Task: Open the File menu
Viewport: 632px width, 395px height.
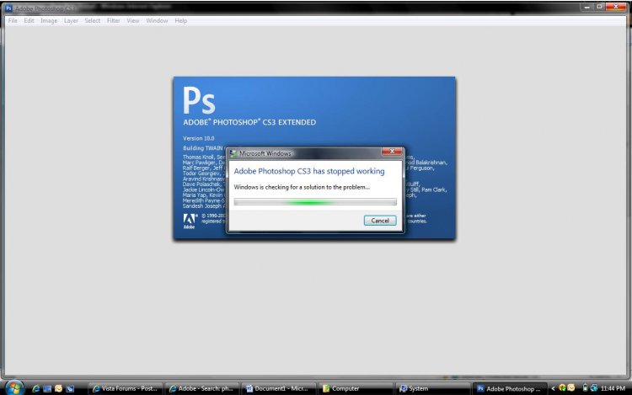Action: tap(13, 20)
